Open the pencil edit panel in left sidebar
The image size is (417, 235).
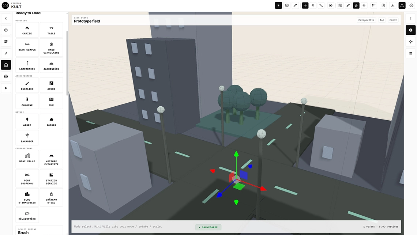tap(6, 53)
